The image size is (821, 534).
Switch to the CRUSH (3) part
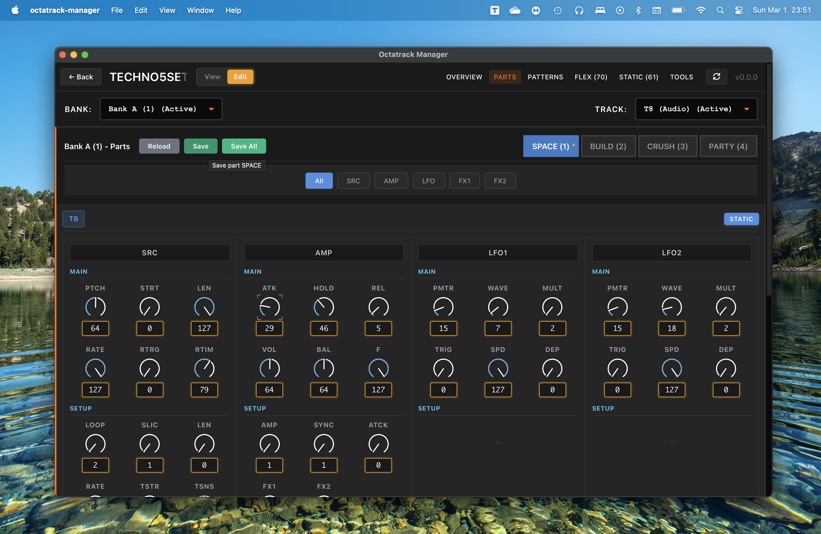(x=667, y=146)
